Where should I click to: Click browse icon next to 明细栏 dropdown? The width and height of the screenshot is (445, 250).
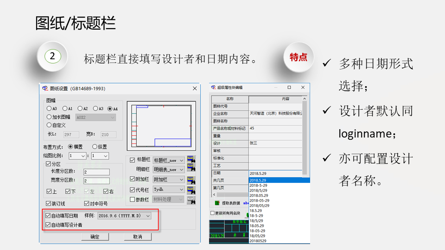click(191, 170)
